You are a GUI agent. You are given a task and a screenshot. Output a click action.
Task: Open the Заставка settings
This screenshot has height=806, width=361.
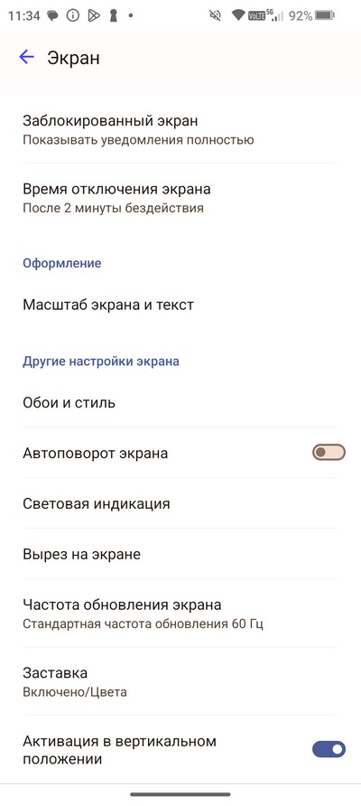tap(180, 681)
